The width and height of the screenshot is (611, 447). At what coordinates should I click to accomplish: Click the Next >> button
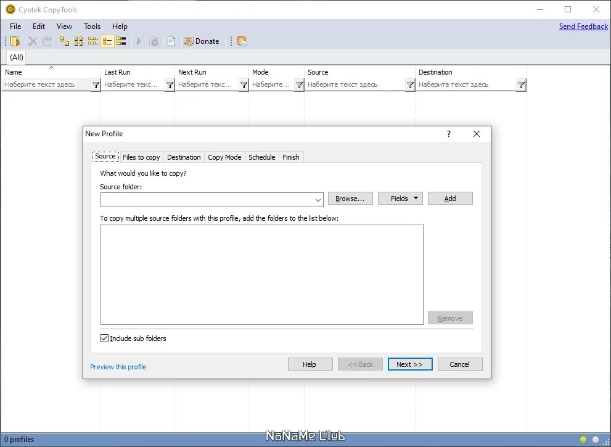[x=410, y=364]
